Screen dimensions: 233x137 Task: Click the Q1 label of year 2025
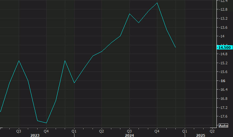185,131
